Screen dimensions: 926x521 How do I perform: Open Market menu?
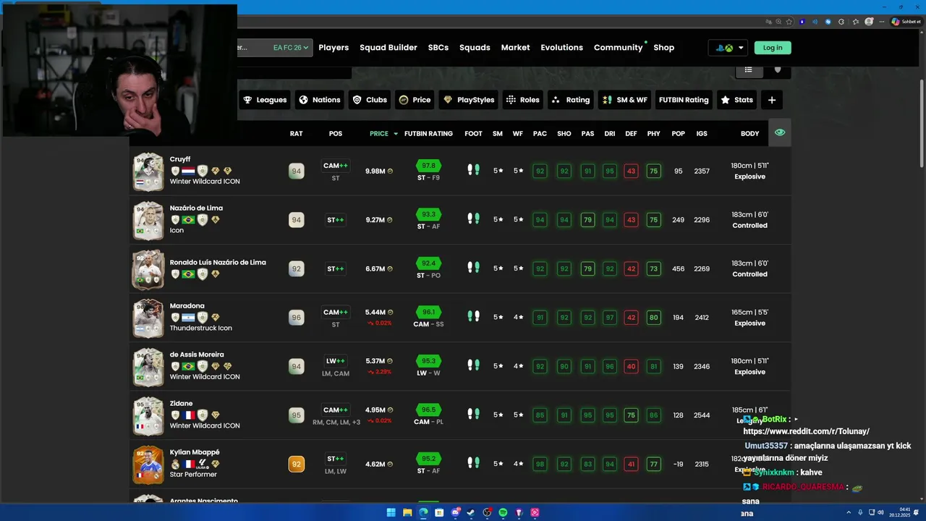click(x=515, y=48)
